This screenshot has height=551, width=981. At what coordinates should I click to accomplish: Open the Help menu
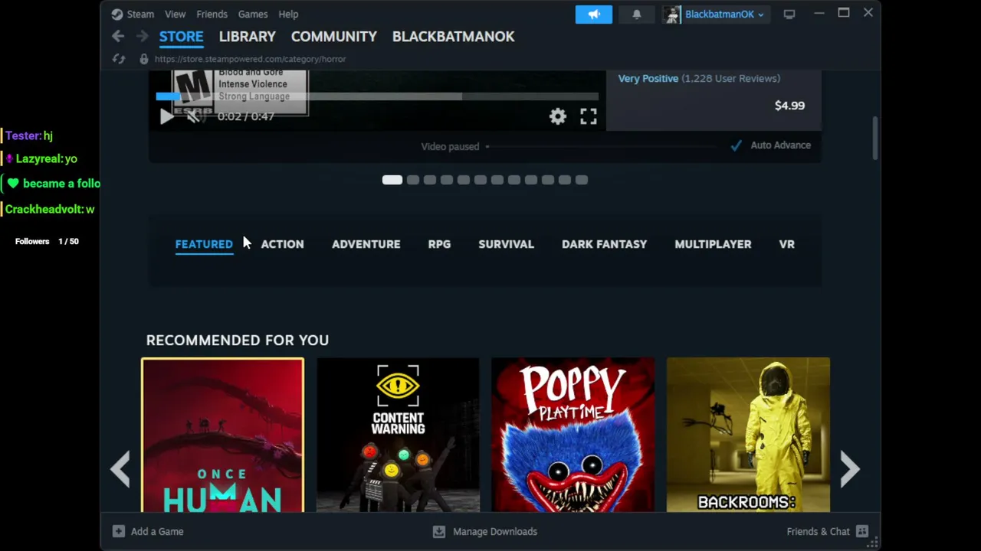288,14
